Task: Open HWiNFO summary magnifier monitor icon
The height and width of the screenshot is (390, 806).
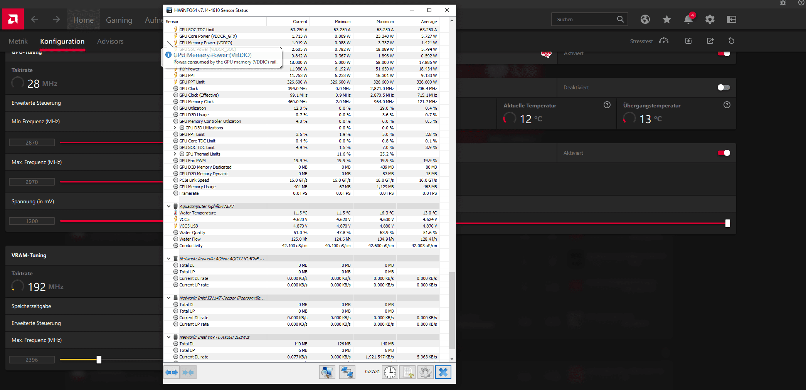Action: click(x=327, y=372)
